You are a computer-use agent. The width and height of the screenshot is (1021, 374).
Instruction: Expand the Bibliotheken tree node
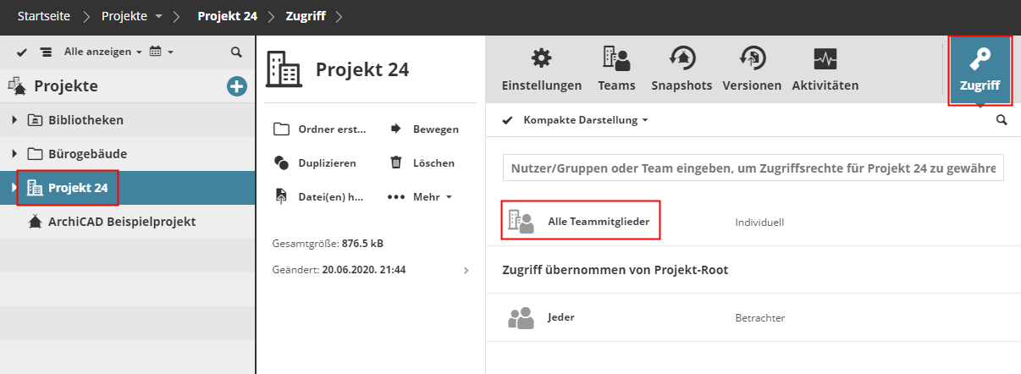pos(14,120)
